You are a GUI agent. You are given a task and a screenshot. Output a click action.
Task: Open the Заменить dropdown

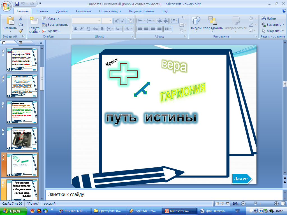283,25
